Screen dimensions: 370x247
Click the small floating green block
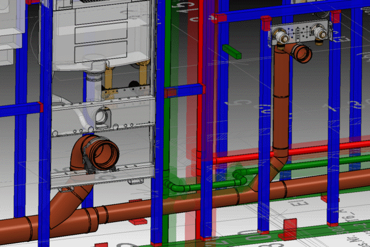pos(231,51)
